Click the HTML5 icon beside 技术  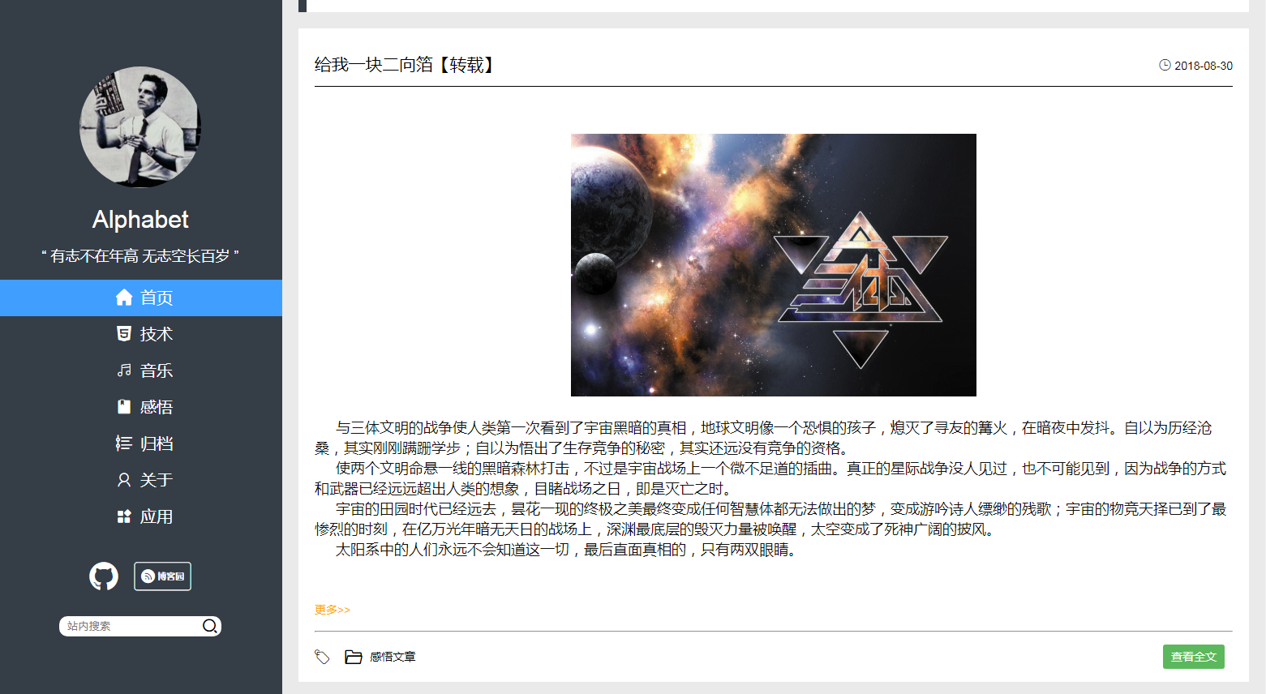coord(124,334)
